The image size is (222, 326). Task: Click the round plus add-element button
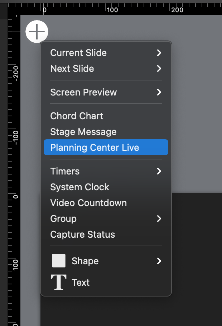(x=37, y=32)
